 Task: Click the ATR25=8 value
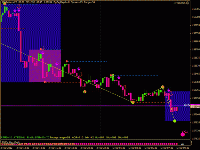[x=19, y=138]
